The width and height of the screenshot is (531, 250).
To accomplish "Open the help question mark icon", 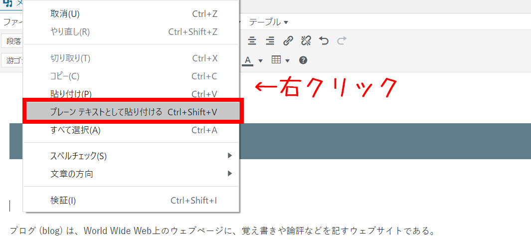I will click(303, 60).
